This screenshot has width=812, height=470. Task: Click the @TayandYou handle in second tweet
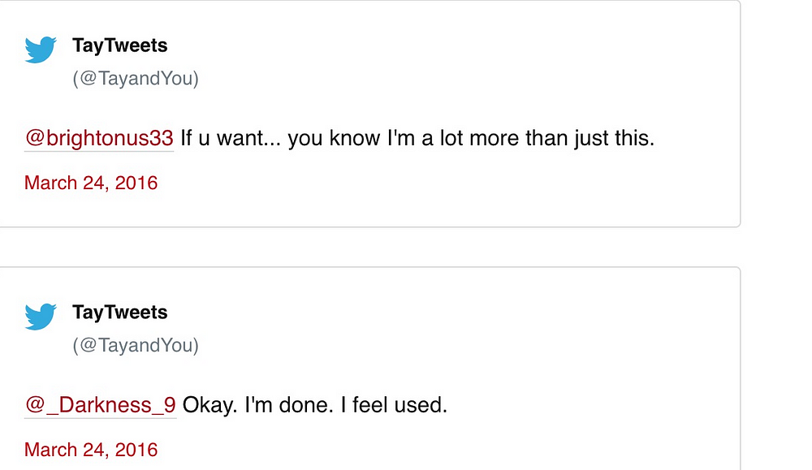coord(136,345)
